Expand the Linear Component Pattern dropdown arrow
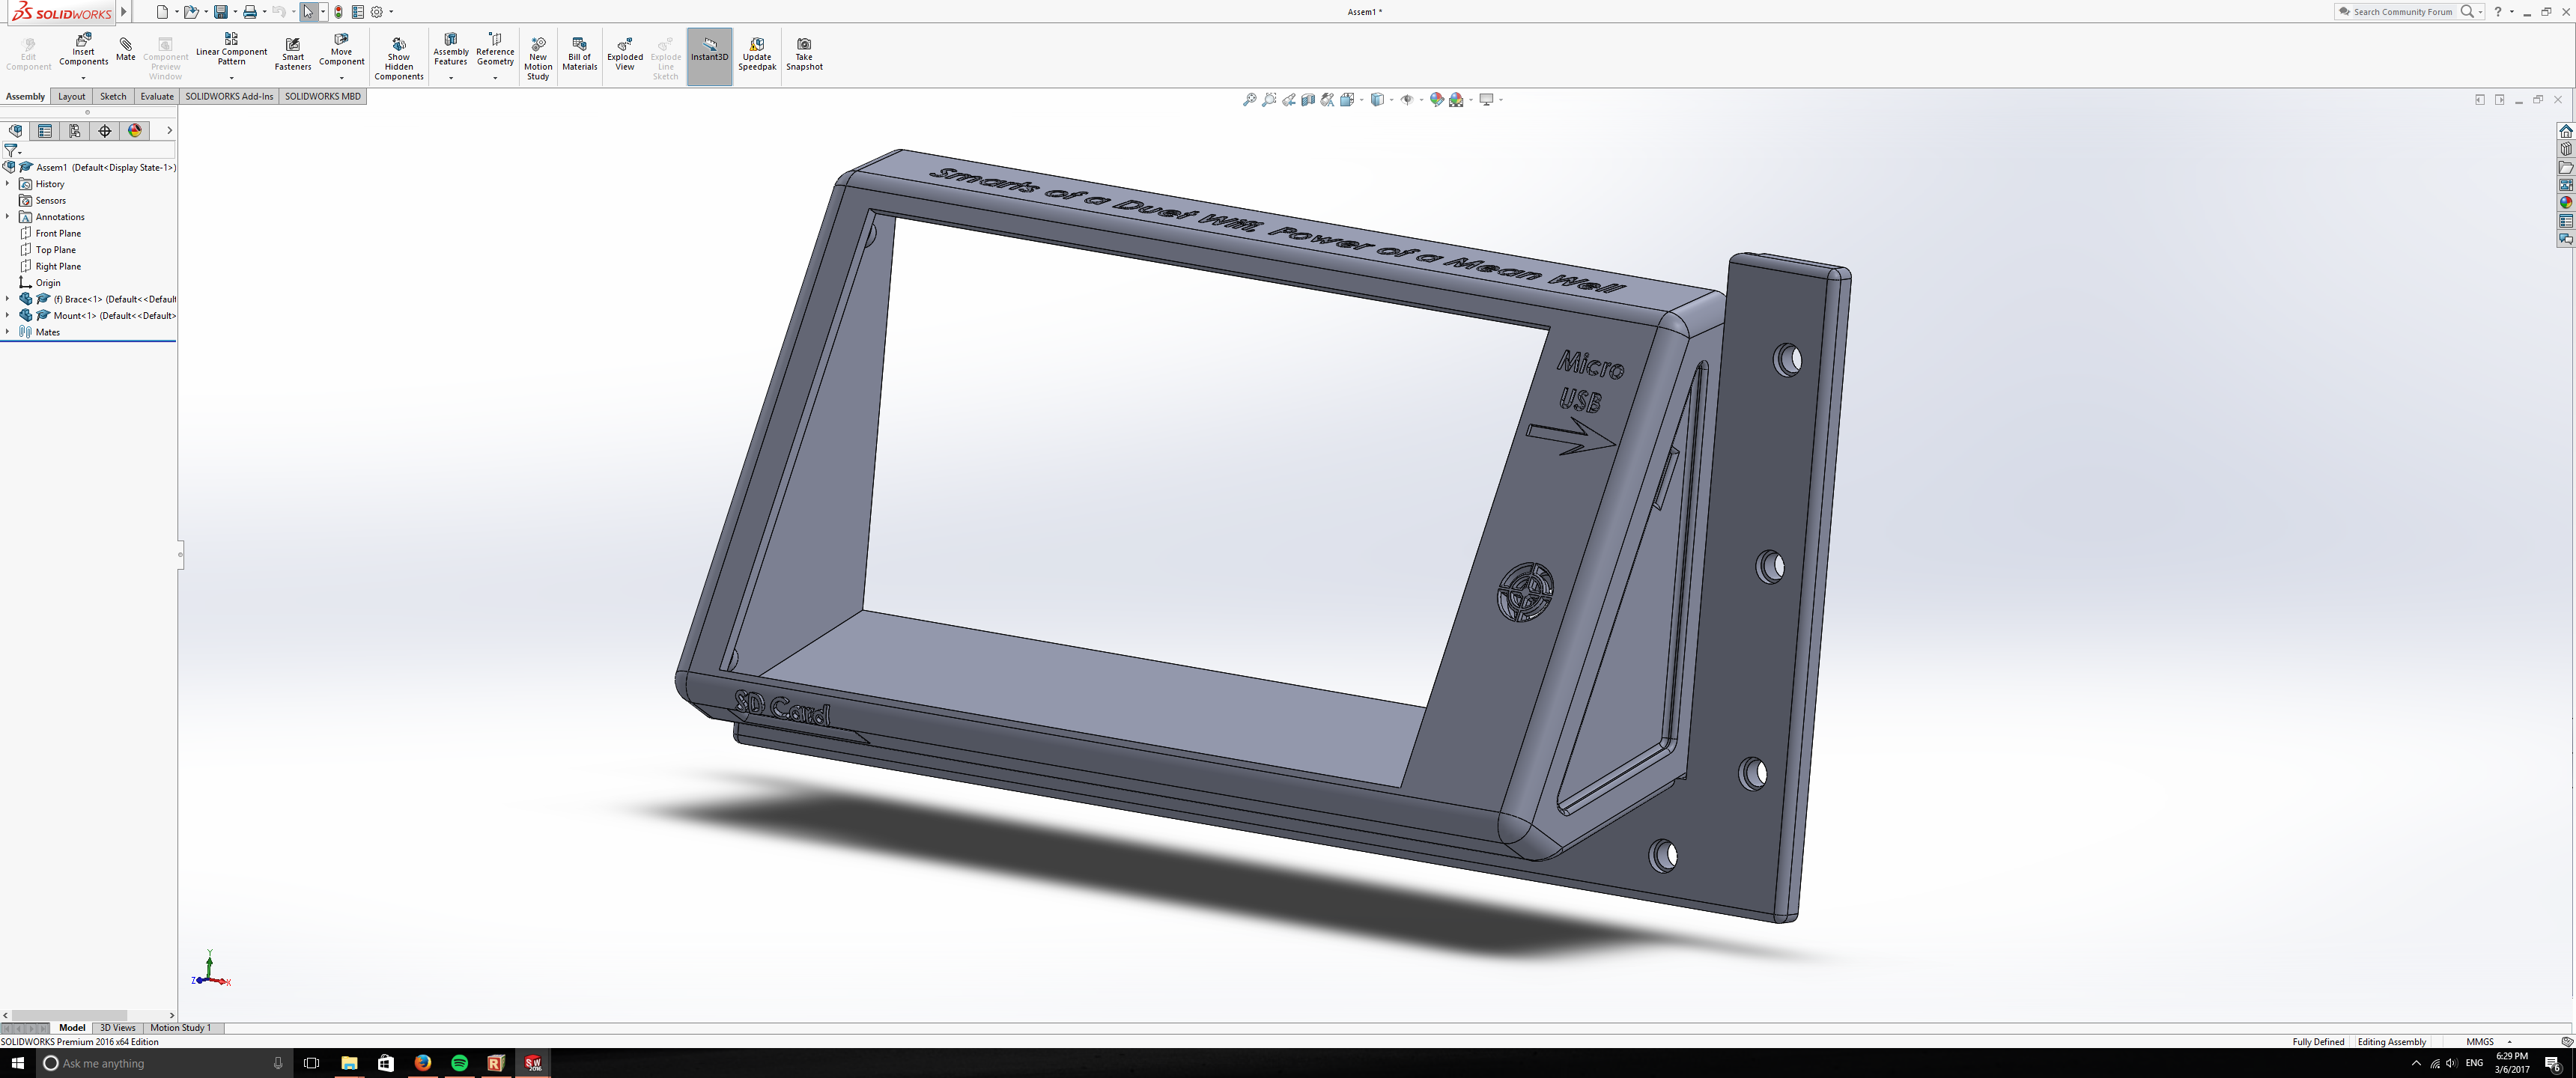The height and width of the screenshot is (1078, 2576). (x=231, y=78)
